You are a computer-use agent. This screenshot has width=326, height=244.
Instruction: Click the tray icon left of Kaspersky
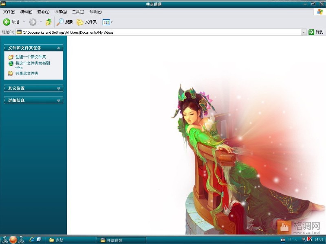coord(304,240)
